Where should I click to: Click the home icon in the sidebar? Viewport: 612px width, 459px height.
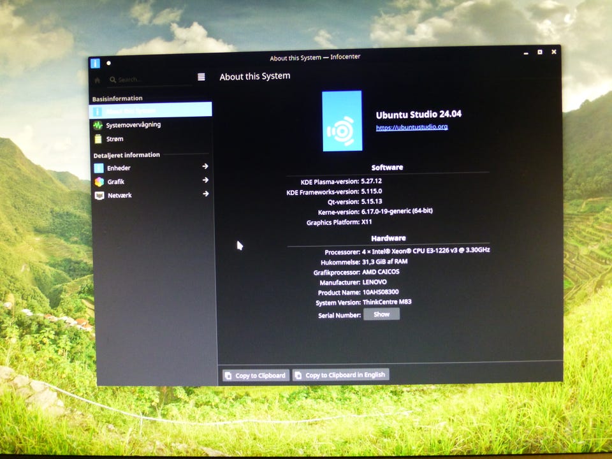97,80
